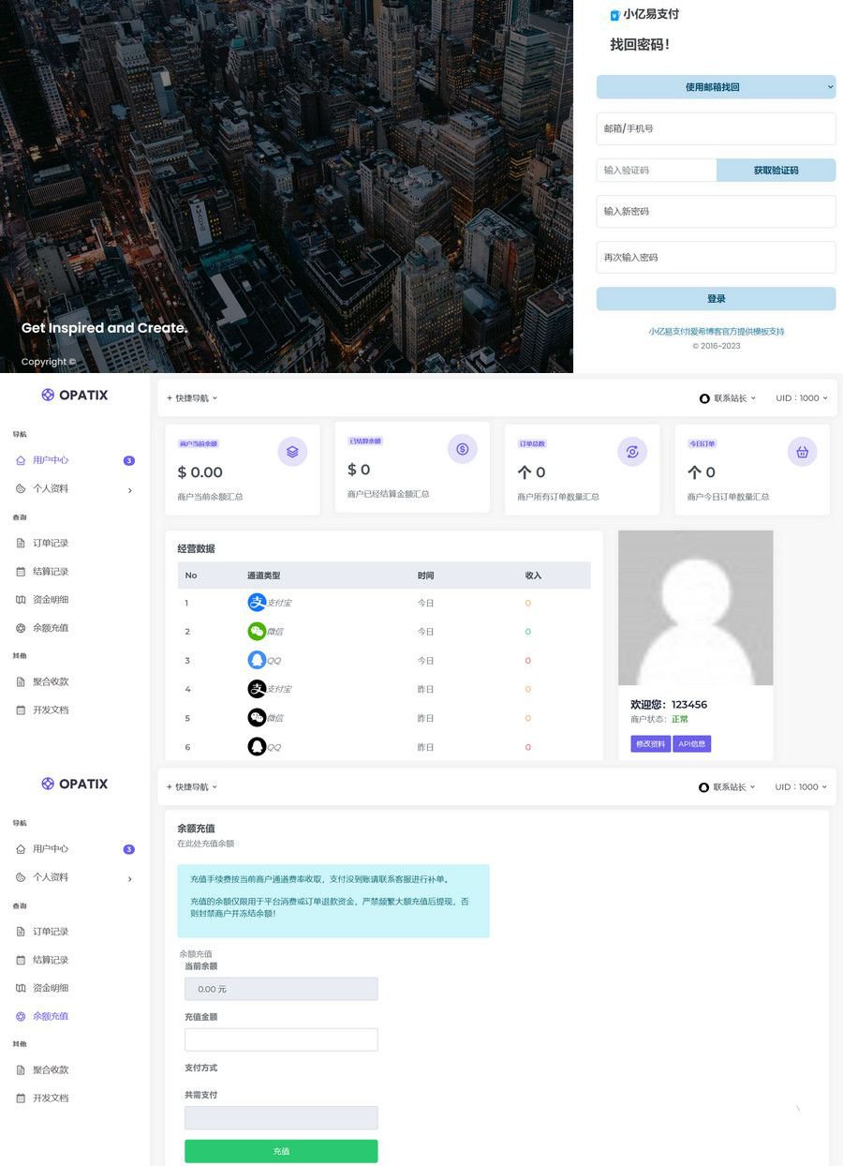Expand the UID：1000 dropdown
This screenshot has width=843, height=1166.
click(x=801, y=397)
